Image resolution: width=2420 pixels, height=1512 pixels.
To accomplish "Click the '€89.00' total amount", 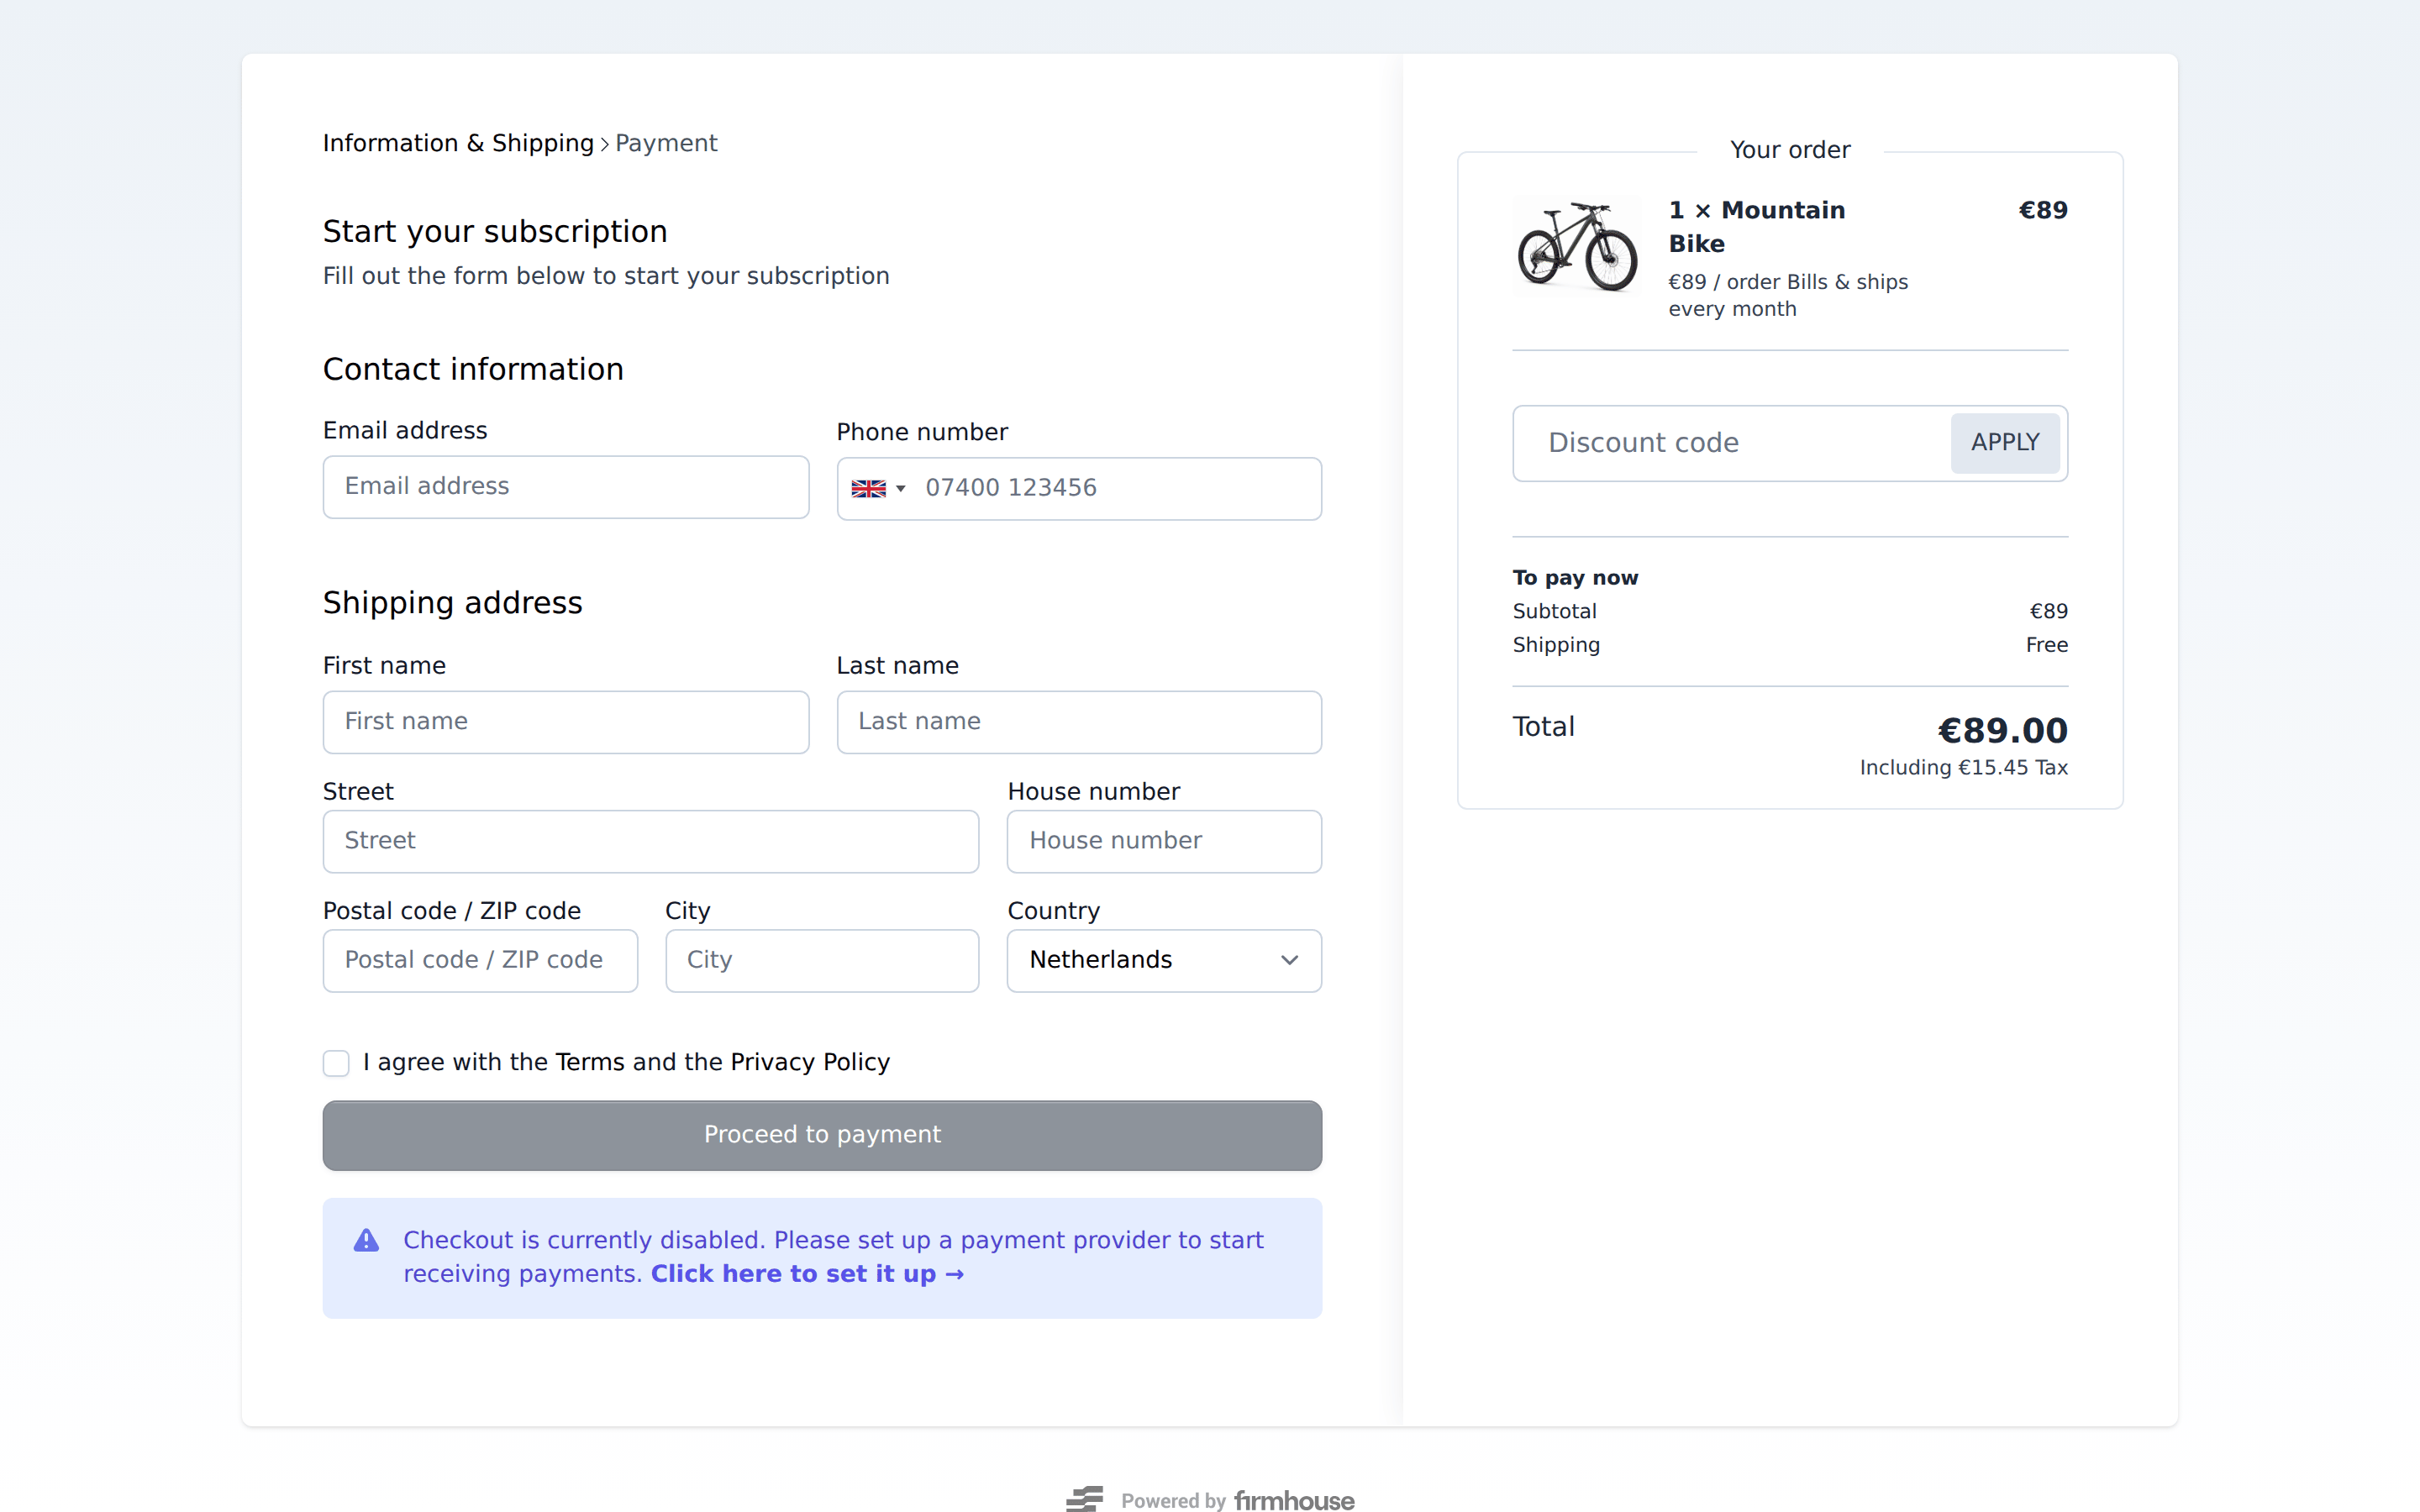I will point(2002,731).
